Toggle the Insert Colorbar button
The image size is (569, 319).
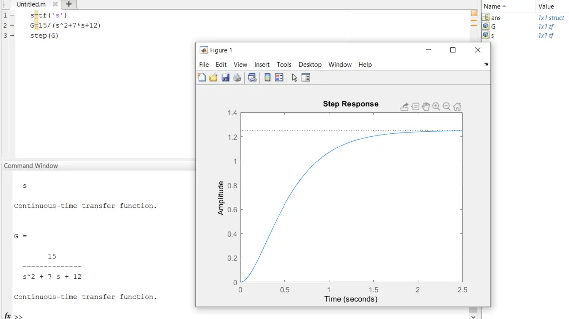click(267, 77)
